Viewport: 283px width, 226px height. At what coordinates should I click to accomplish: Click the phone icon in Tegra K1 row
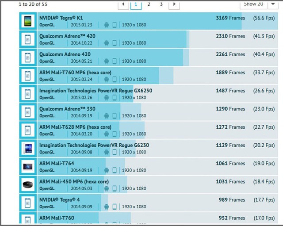115,25
